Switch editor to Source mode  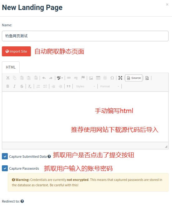point(134,78)
